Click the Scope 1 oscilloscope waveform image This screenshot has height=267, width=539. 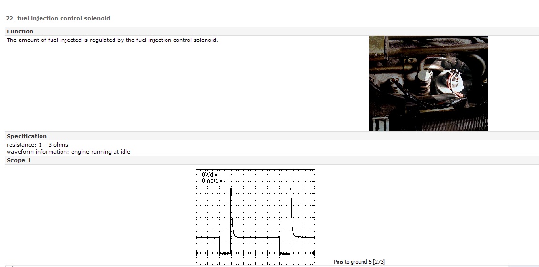click(255, 217)
